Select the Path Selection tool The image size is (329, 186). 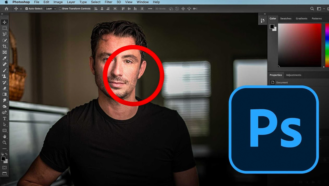coord(4,125)
